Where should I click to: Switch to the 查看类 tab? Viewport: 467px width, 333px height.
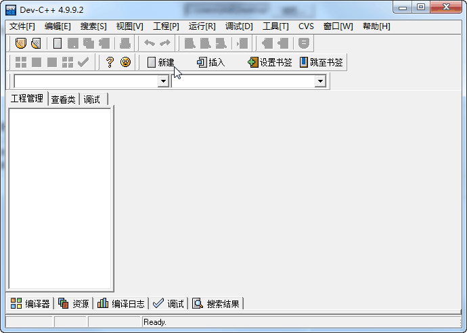(x=63, y=99)
